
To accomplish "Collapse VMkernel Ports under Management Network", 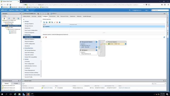I will pos(80,46).
